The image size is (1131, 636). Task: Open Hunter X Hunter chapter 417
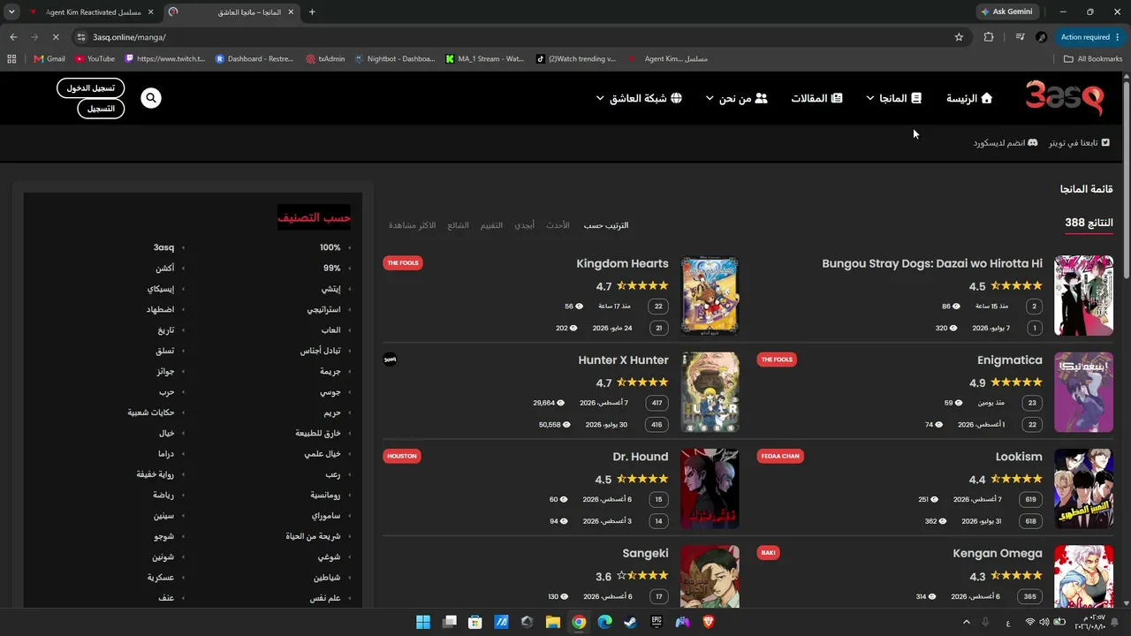point(657,403)
